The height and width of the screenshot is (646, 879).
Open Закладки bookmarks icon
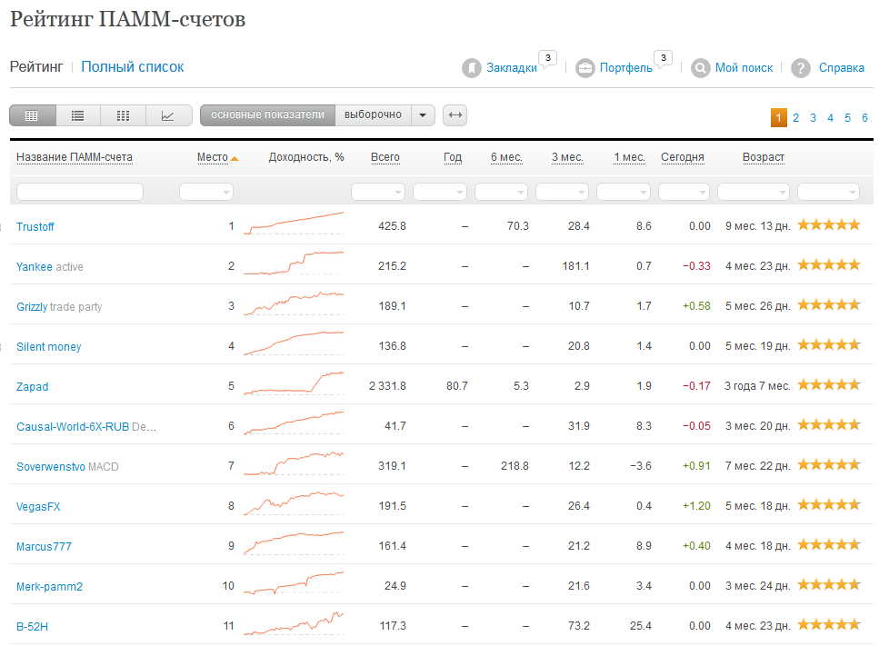click(471, 68)
